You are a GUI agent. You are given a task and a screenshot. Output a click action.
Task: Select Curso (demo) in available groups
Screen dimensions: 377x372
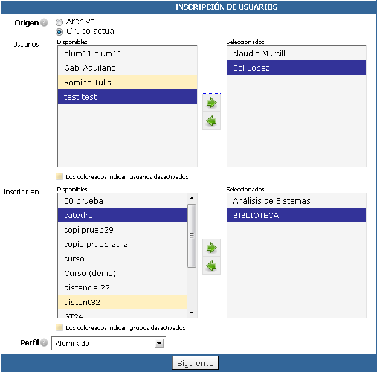click(123, 273)
